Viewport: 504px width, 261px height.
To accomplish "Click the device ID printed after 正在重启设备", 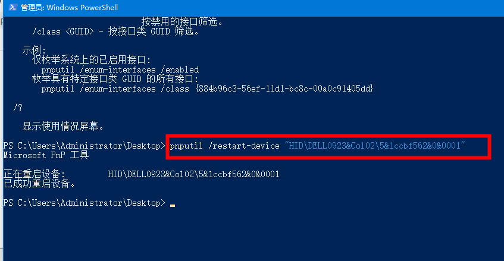I will [193, 174].
